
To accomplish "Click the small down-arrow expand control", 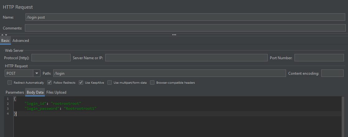I will (x=6, y=35).
